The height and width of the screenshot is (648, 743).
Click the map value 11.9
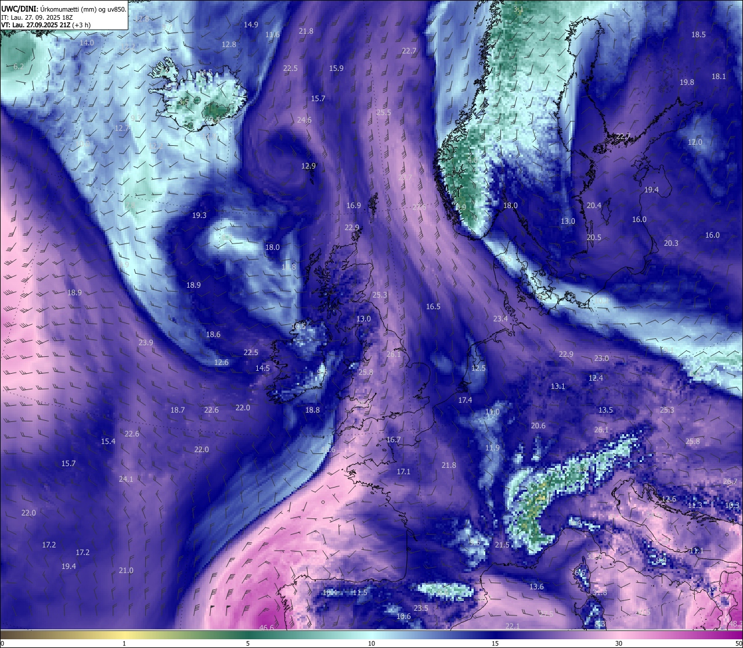(492, 447)
